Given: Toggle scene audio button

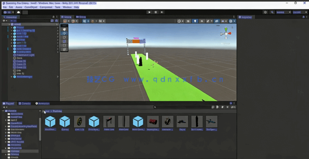Looking at the screenshot, I should coord(202,21).
